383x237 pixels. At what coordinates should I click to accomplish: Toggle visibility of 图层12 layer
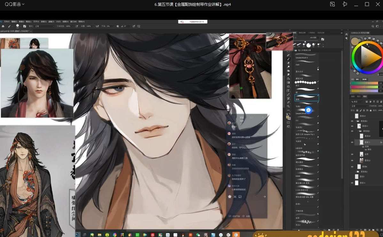[352, 161]
